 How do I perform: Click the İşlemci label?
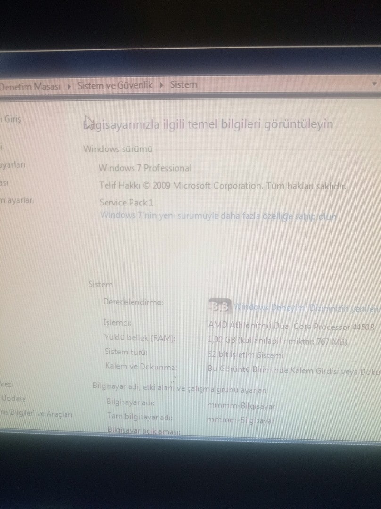click(x=117, y=323)
